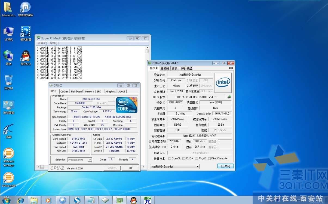Screen dimensions: 328x204
Task: Click the Intel Core i5 logo in CPU-Z
Action: click(127, 105)
